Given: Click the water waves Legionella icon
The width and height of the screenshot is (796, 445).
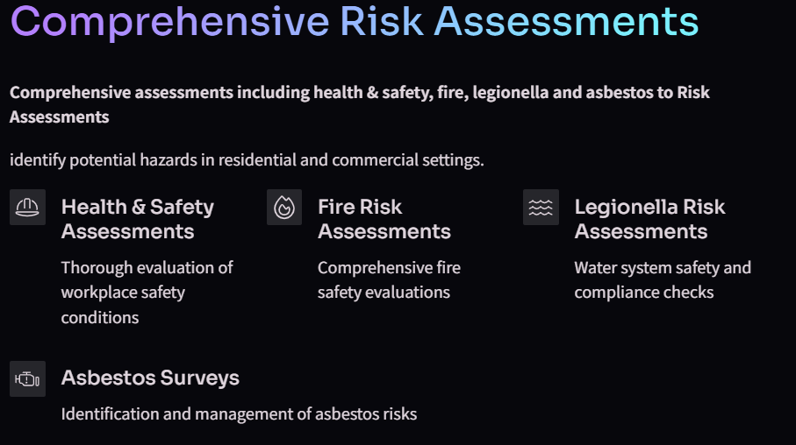Looking at the screenshot, I should (541, 208).
